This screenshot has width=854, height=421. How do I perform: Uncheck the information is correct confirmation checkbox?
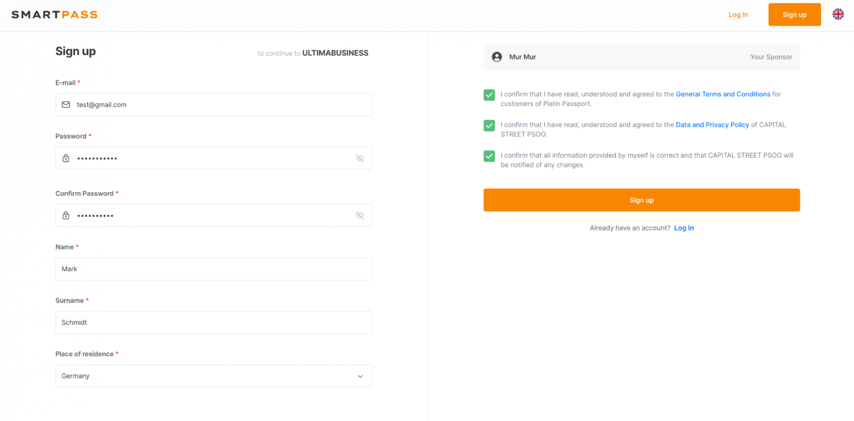point(489,156)
